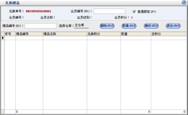Click the 赠品编号 (F2) input field
The width and height of the screenshot is (188, 115).
coord(41,26)
